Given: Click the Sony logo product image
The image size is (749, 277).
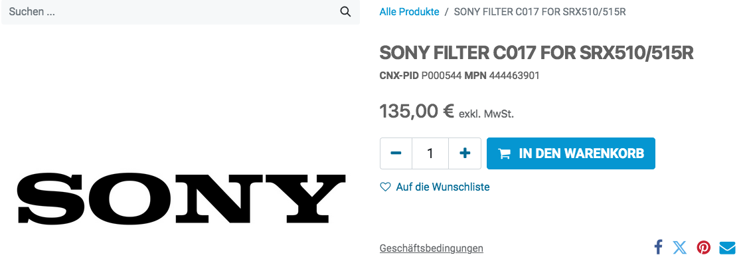Looking at the screenshot, I should tap(181, 198).
